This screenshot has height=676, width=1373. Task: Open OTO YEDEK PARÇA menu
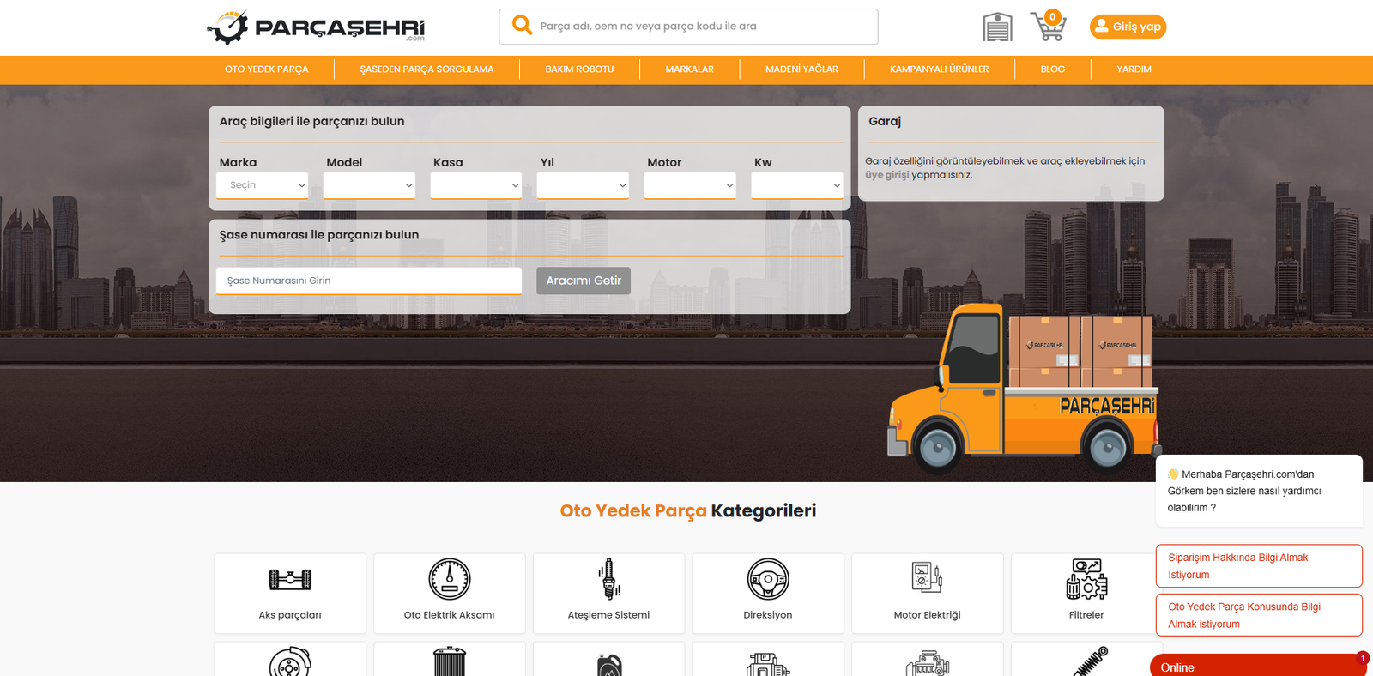pos(266,69)
